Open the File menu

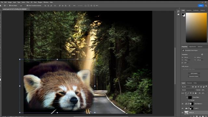2,2
